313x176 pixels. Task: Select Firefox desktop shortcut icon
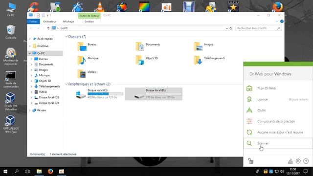coord(278,6)
